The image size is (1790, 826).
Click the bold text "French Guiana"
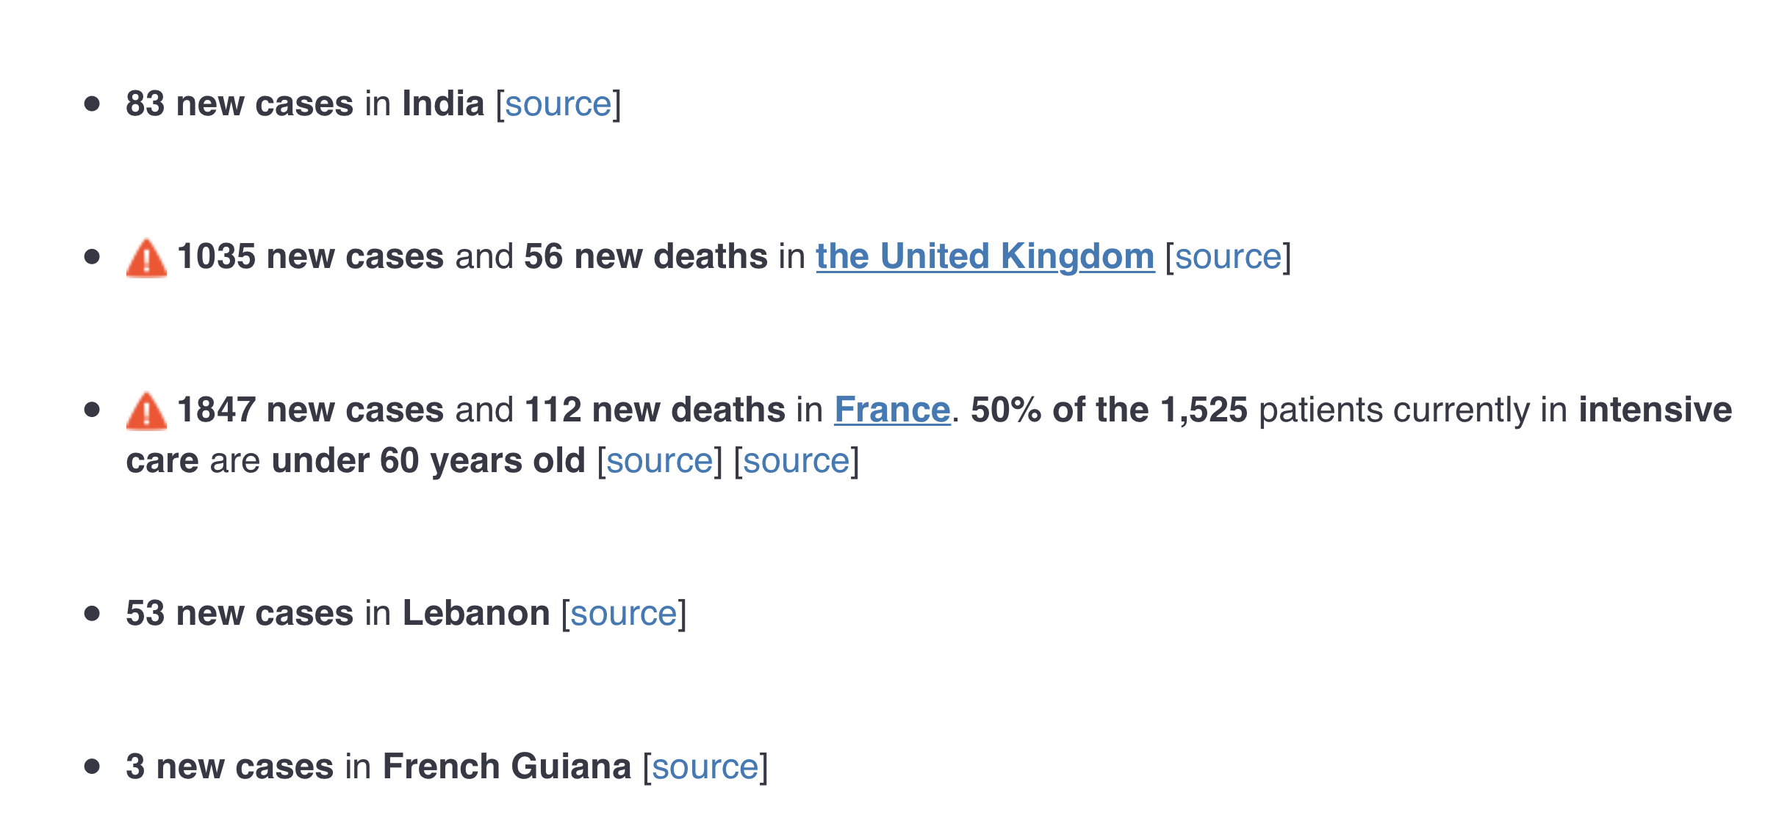507,767
